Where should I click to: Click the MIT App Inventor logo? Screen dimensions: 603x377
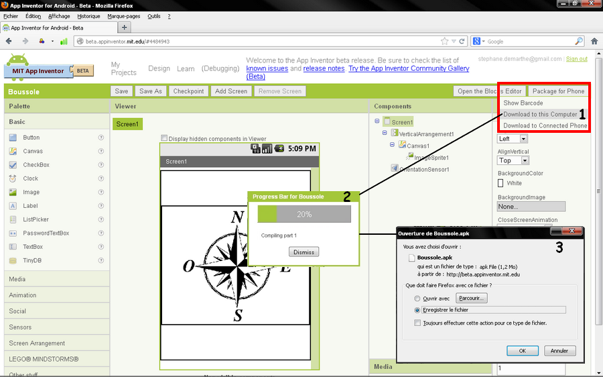point(49,67)
